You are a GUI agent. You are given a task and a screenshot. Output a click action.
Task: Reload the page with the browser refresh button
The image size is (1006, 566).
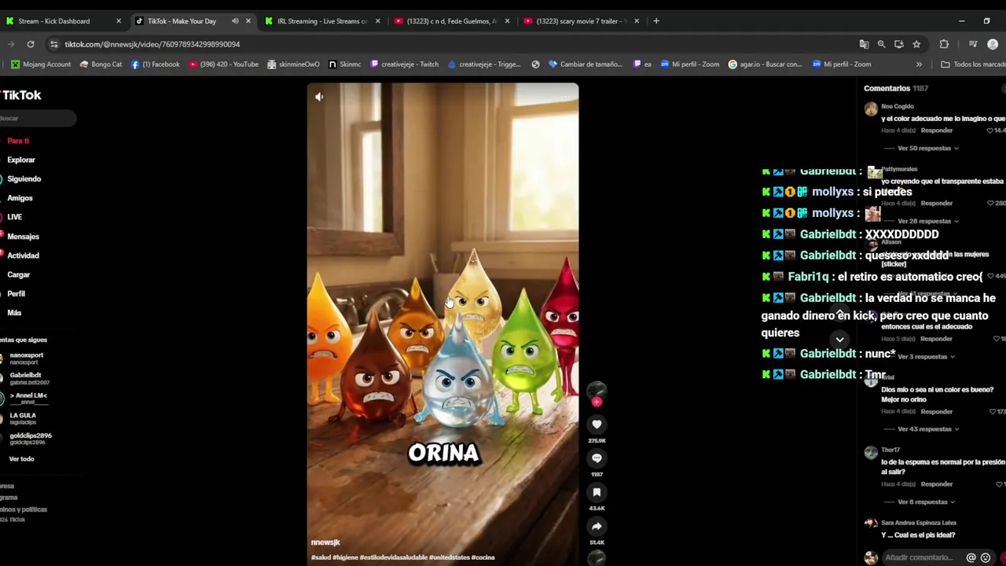point(31,44)
